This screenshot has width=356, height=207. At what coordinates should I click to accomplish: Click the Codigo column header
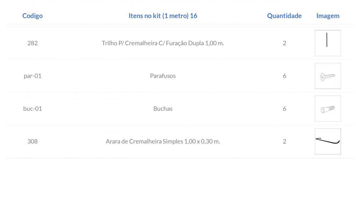32,16
